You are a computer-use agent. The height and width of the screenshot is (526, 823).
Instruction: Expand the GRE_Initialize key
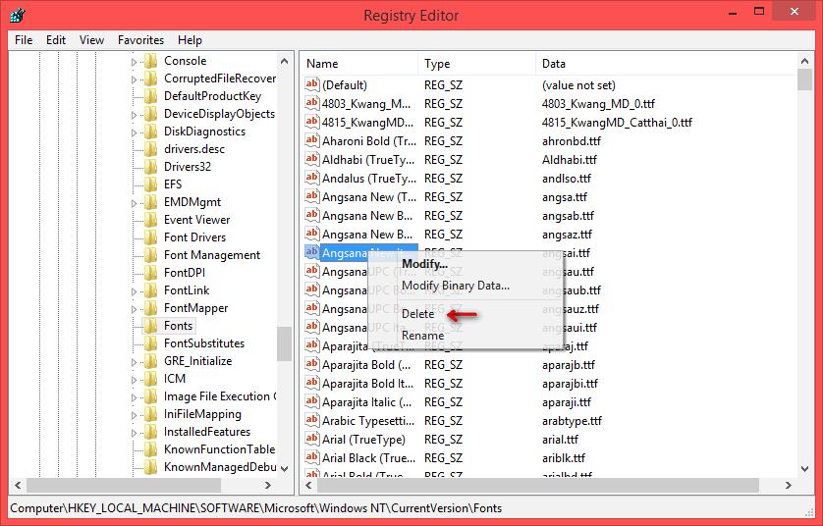coord(134,362)
